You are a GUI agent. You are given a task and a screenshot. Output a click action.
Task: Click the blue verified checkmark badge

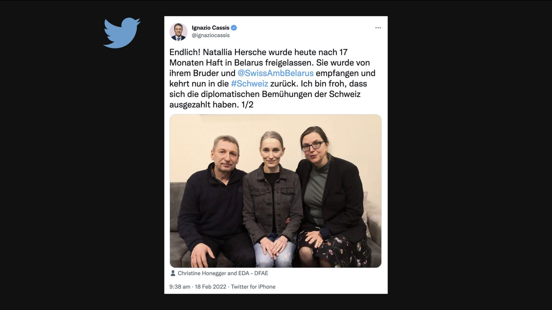[x=234, y=28]
